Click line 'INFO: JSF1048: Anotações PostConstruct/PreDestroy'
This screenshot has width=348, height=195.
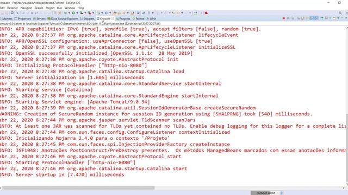[173, 151]
